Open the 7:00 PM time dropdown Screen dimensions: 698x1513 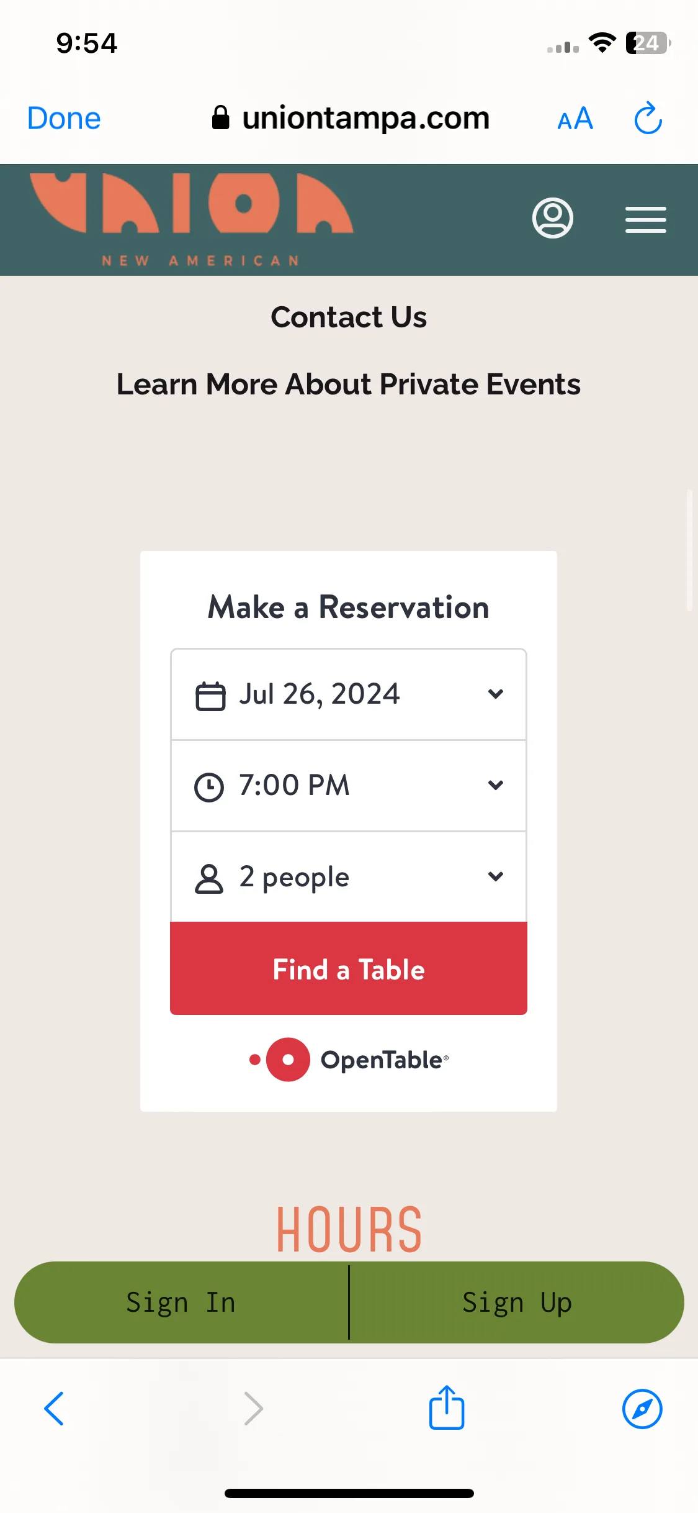349,786
